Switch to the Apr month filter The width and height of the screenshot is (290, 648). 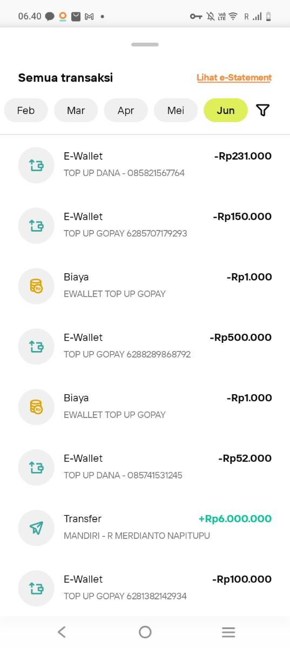pyautogui.click(x=126, y=110)
